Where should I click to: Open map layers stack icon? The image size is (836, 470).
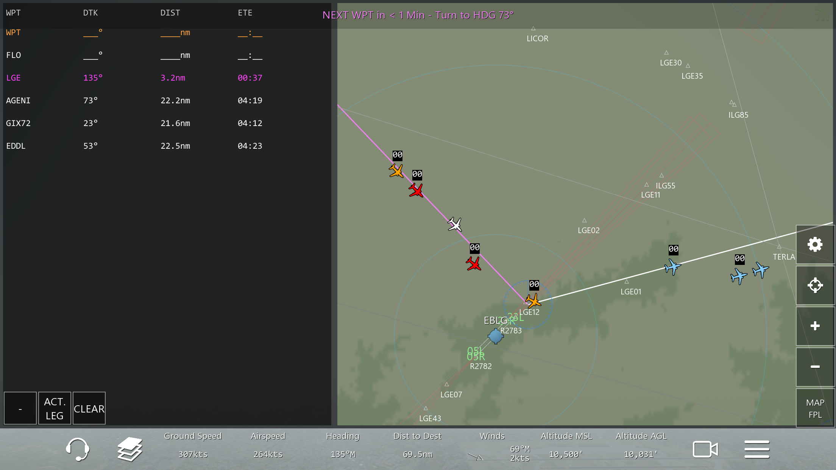click(129, 449)
